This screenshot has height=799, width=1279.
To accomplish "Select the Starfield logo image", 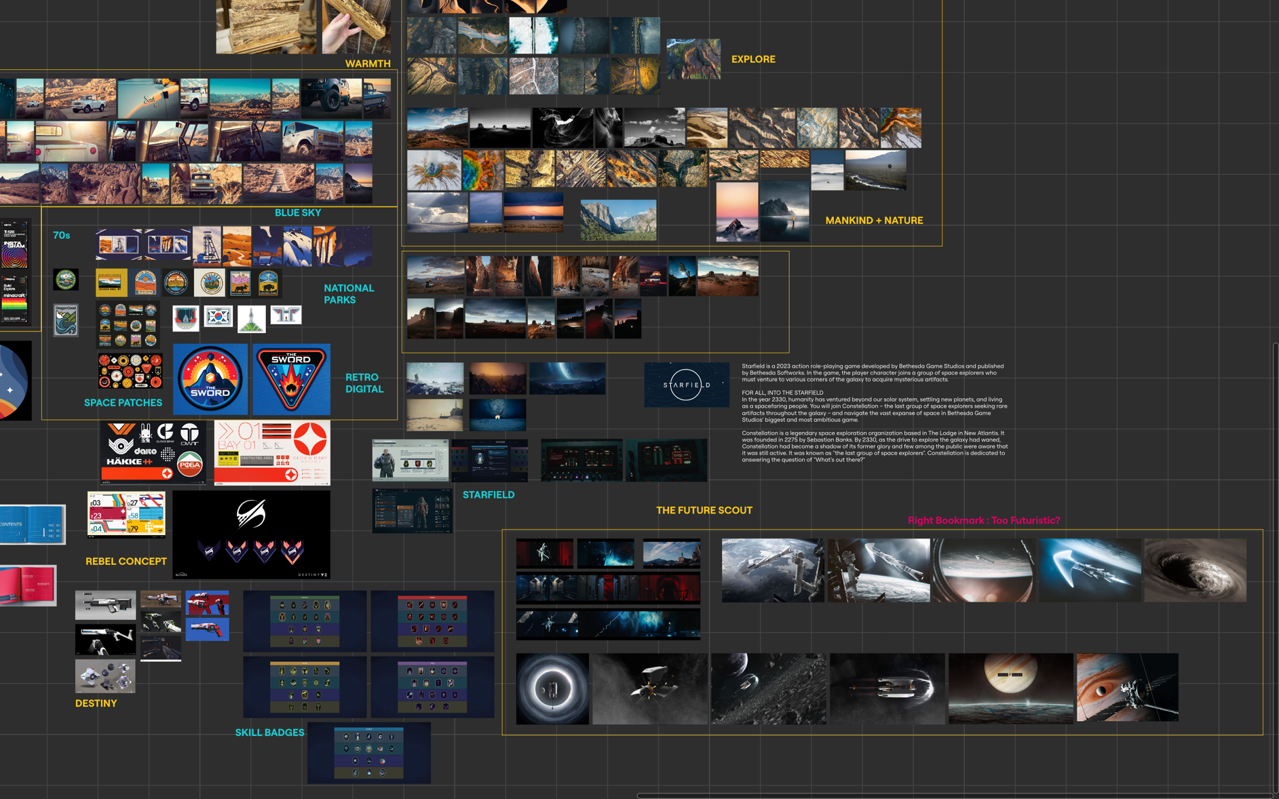I will point(686,385).
